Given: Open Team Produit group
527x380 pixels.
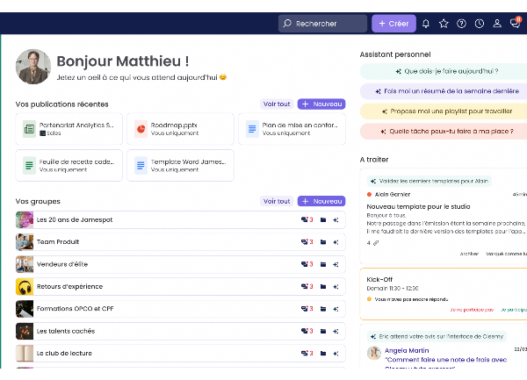Looking at the screenshot, I should (180, 242).
